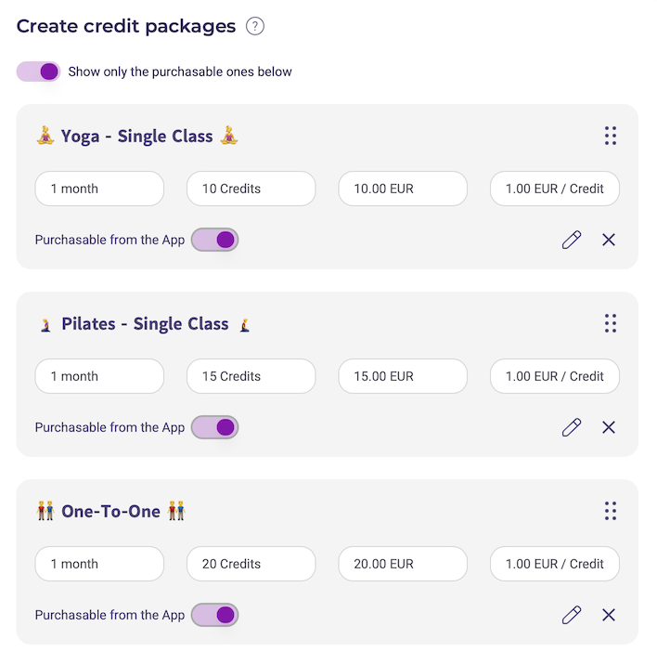This screenshot has height=665, width=657.
Task: Open help for Create credit packages
Action: click(255, 26)
